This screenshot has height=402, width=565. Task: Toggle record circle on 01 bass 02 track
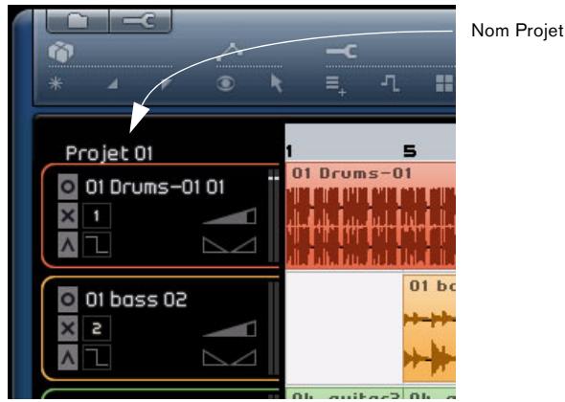click(68, 300)
